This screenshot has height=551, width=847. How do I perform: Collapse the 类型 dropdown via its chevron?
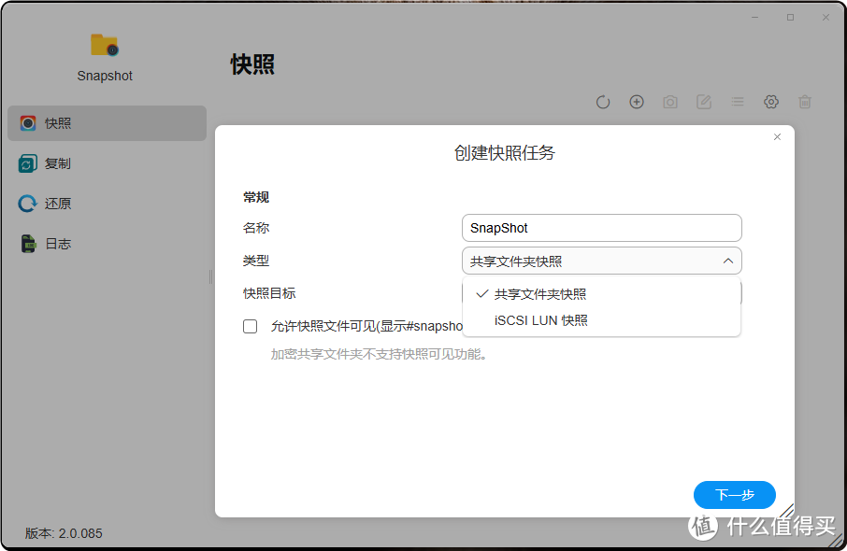(x=728, y=261)
